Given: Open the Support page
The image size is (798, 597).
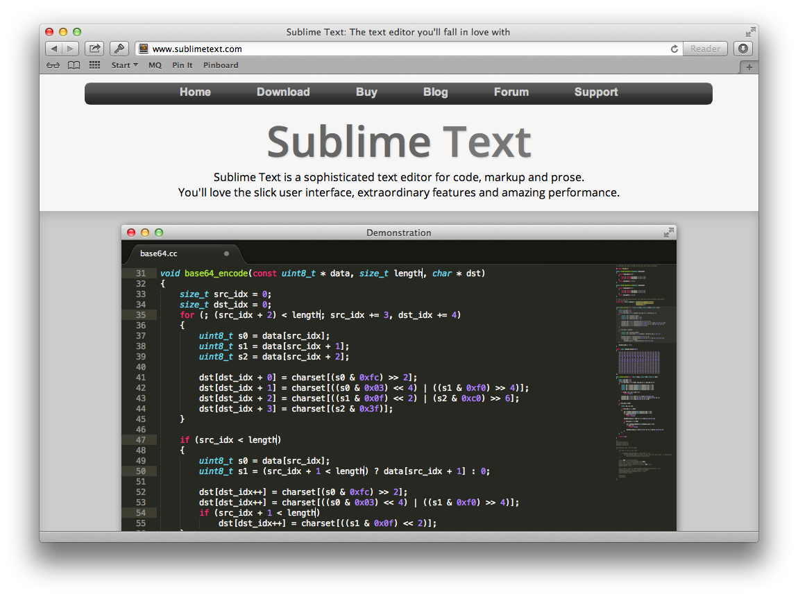Looking at the screenshot, I should pyautogui.click(x=596, y=92).
